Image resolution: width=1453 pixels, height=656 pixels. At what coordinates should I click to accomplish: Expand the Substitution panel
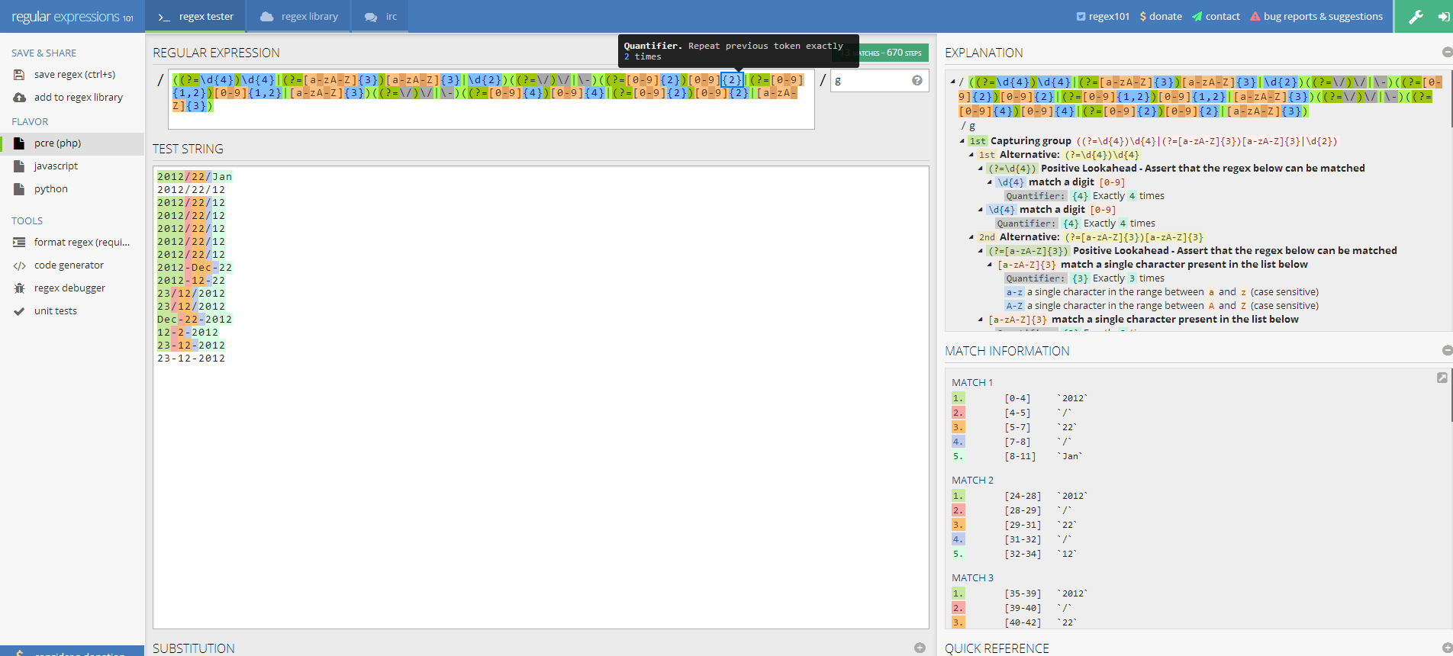click(919, 648)
